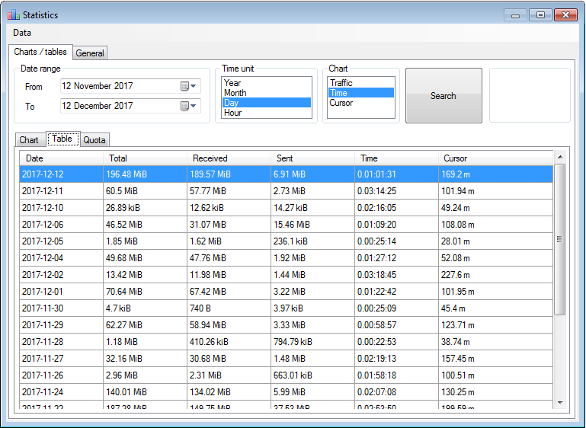The image size is (586, 428).
Task: Click the 2017-12-05 date cell
Action: click(61, 241)
